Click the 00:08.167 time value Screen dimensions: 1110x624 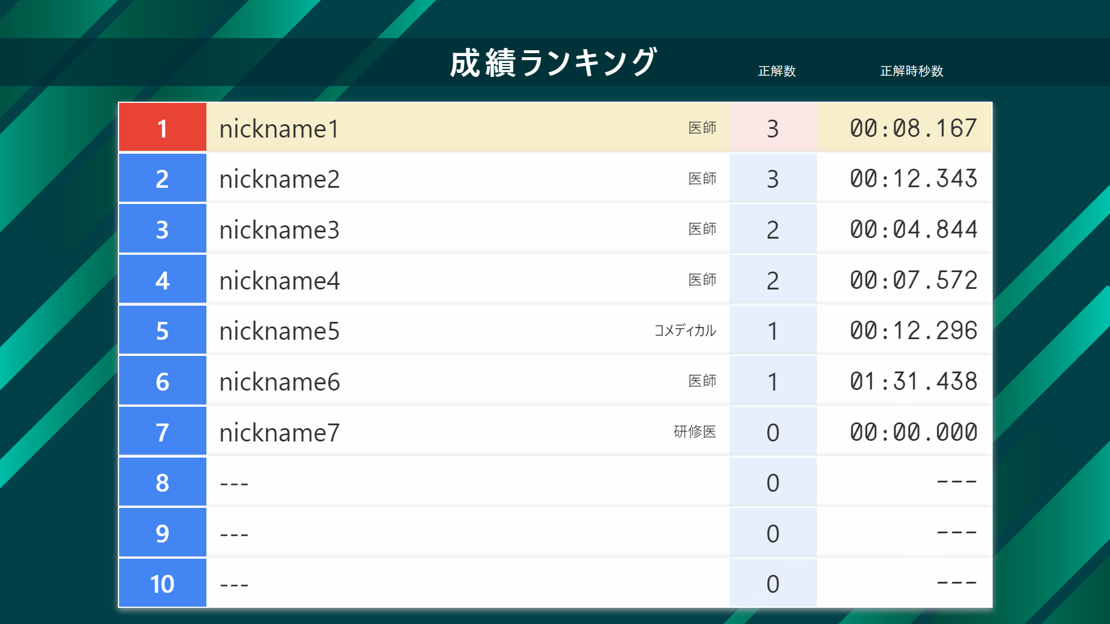(913, 128)
